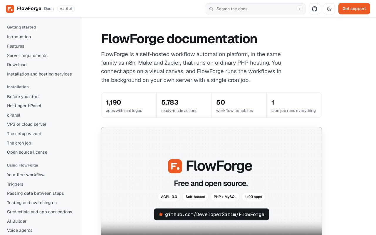The width and height of the screenshot is (376, 235).
Task: Open the Voice agents page
Action: 20,230
